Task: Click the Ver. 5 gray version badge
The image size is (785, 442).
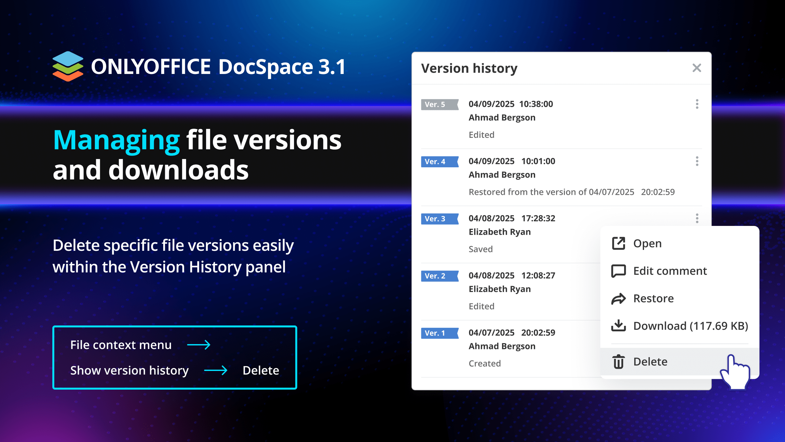Action: click(x=439, y=104)
